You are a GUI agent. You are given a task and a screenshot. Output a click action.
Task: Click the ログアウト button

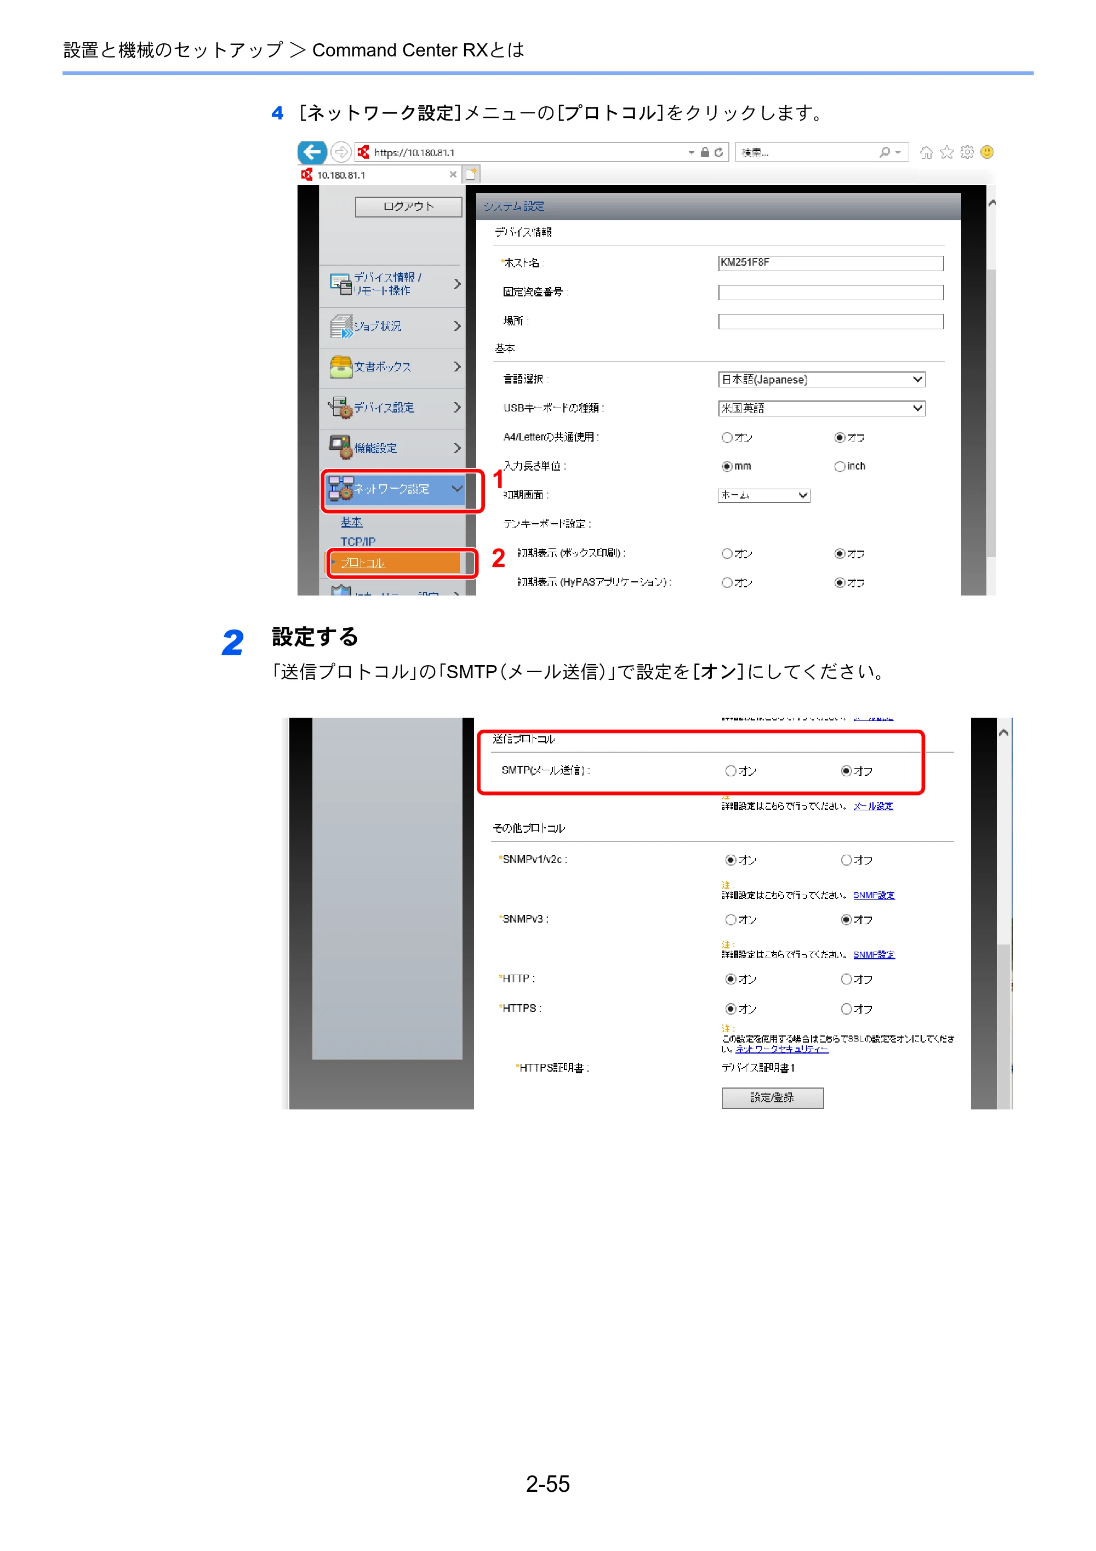(408, 206)
